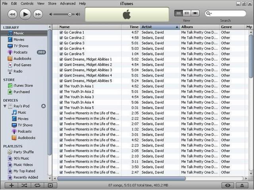Open the View menu

tap(40, 4)
